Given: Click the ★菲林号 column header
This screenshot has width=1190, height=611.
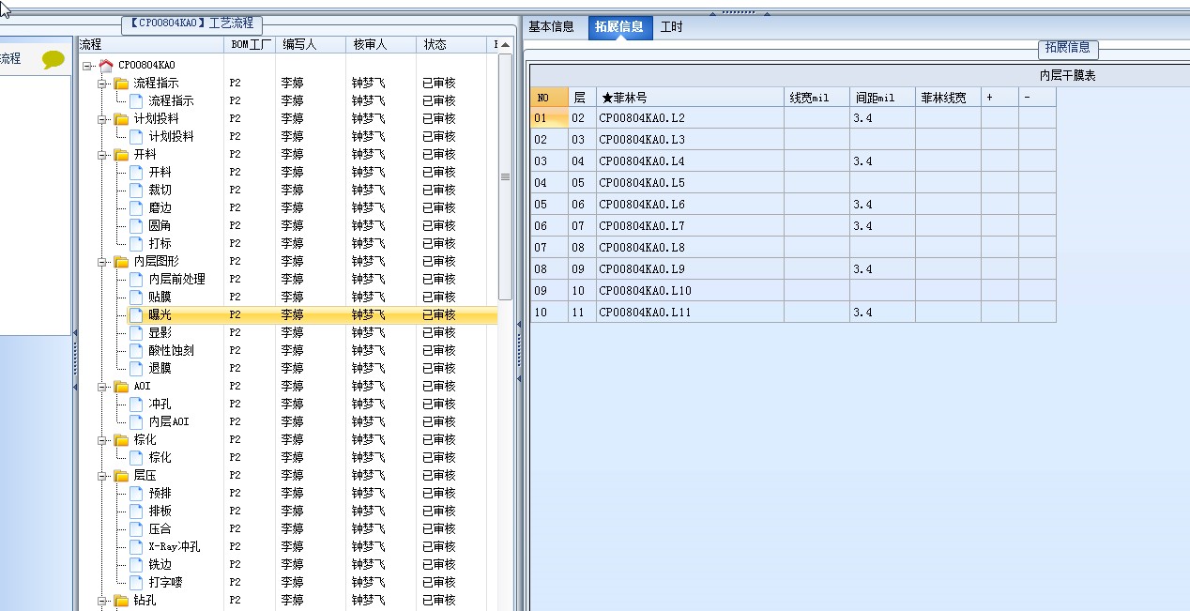Looking at the screenshot, I should [x=690, y=98].
